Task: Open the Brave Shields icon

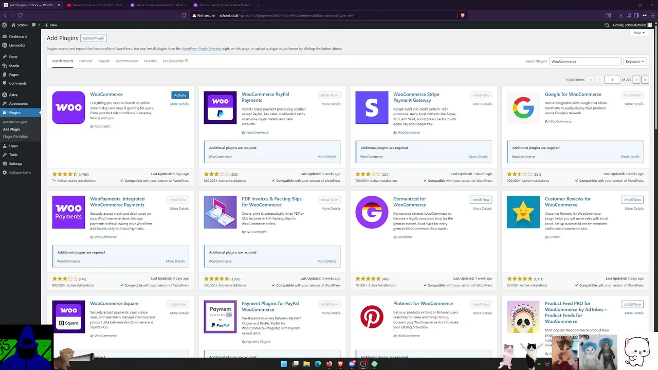Action: tap(463, 15)
